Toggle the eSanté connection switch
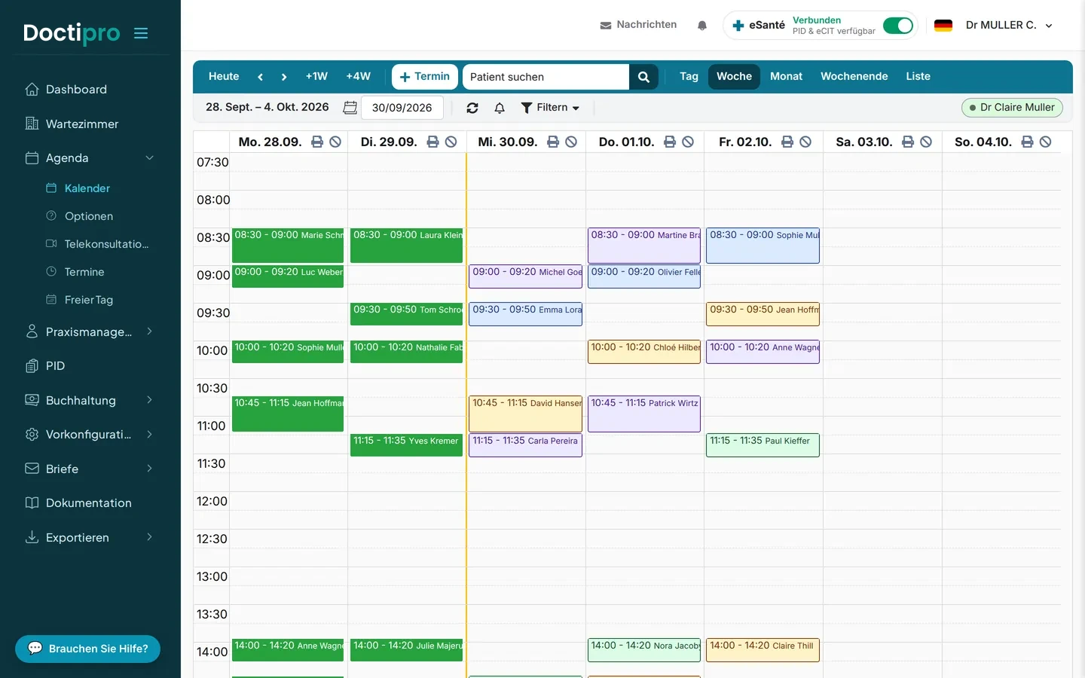The width and height of the screenshot is (1085, 678). (897, 26)
